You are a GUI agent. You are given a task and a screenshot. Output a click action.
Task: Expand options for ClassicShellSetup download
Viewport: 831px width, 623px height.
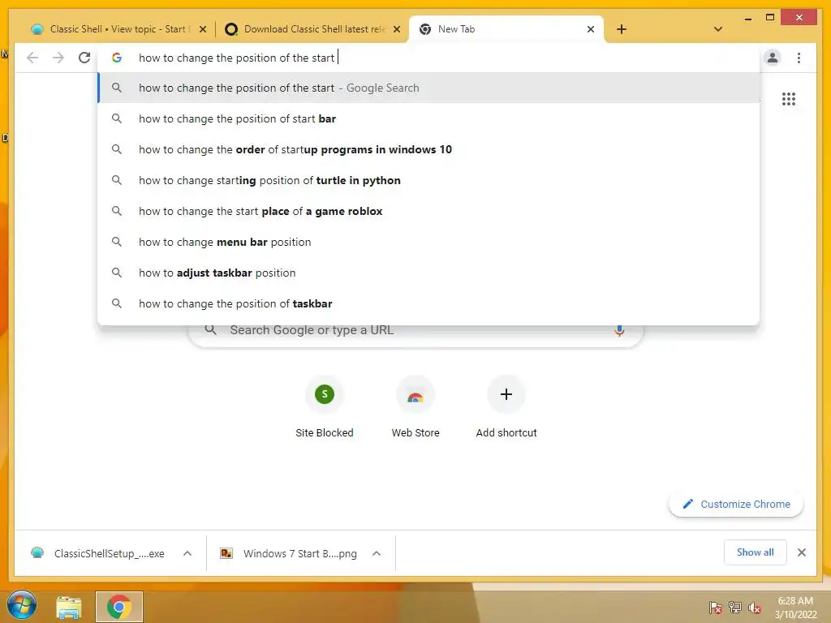point(187,553)
